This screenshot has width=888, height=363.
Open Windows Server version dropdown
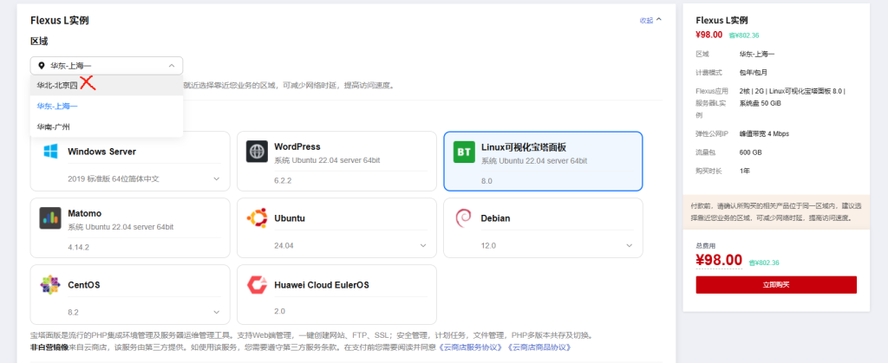(x=216, y=178)
